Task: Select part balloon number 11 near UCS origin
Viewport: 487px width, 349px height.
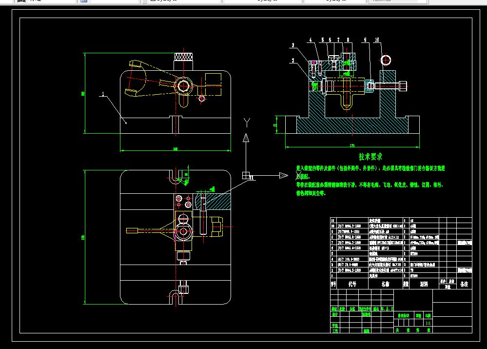Action: (252, 178)
